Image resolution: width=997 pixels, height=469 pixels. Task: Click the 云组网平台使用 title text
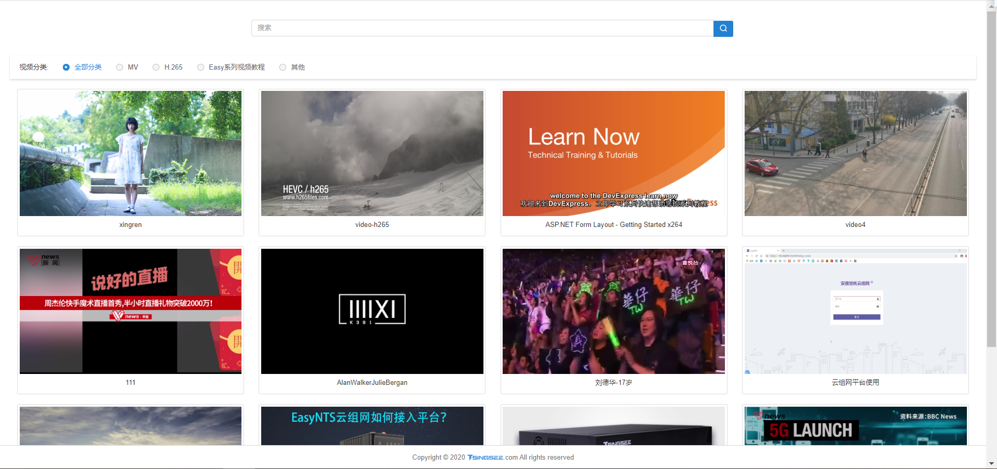(855, 383)
